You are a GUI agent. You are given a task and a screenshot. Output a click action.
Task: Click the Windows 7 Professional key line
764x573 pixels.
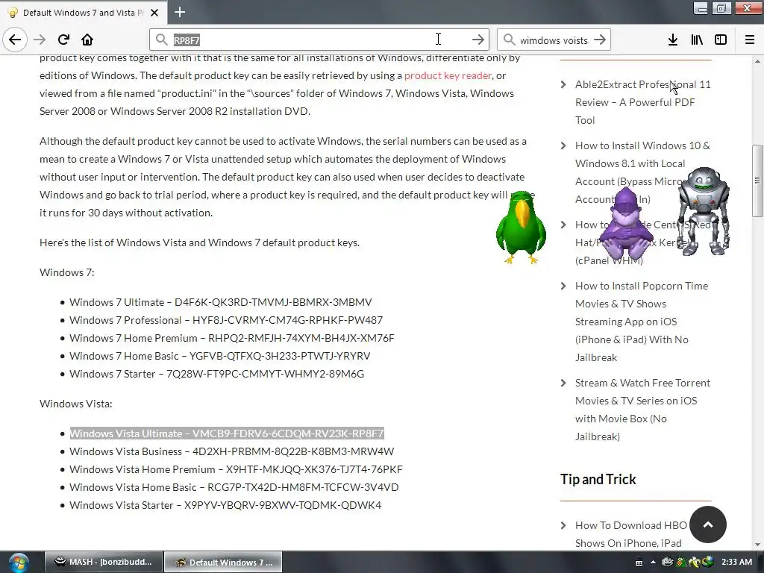point(226,320)
